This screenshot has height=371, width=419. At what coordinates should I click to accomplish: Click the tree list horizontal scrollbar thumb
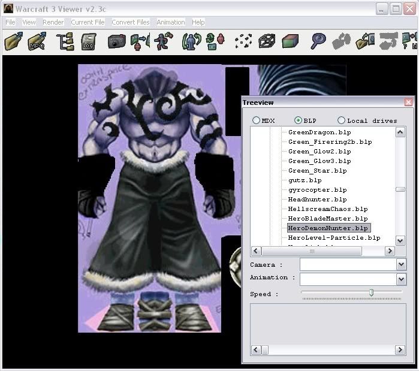(x=312, y=251)
